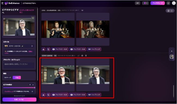
Task: Open the details link in the v5 notice
Action: point(30,51)
